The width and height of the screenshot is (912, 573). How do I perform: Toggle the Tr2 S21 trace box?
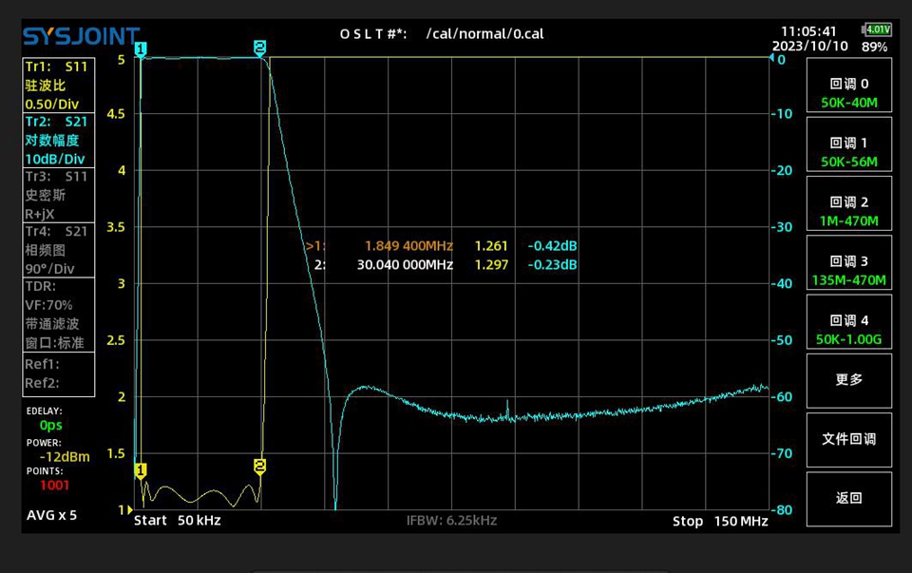point(59,141)
